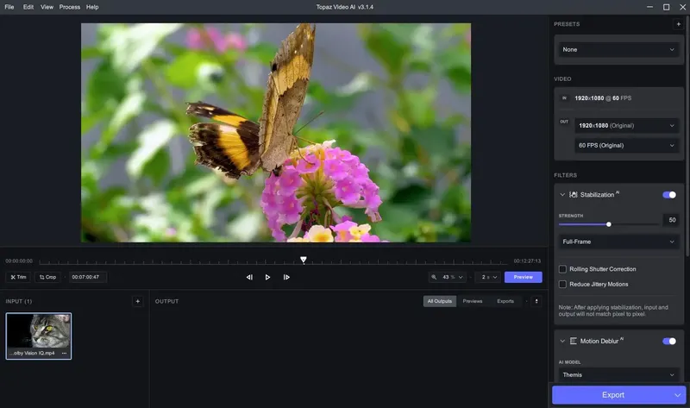Open the Process menu

(x=70, y=7)
